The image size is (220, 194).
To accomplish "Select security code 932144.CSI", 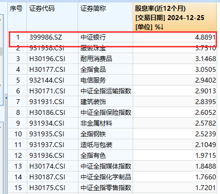I will (47, 80).
